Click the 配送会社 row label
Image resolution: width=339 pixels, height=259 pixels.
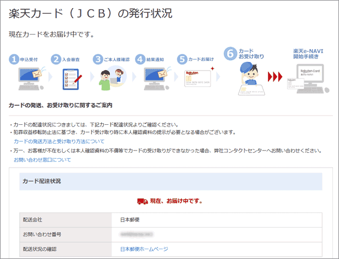tap(33, 220)
